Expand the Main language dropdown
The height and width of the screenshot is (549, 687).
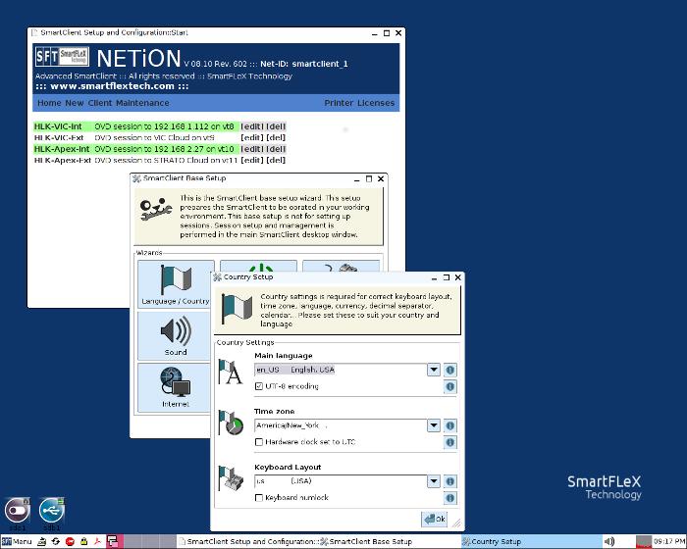pyautogui.click(x=434, y=370)
